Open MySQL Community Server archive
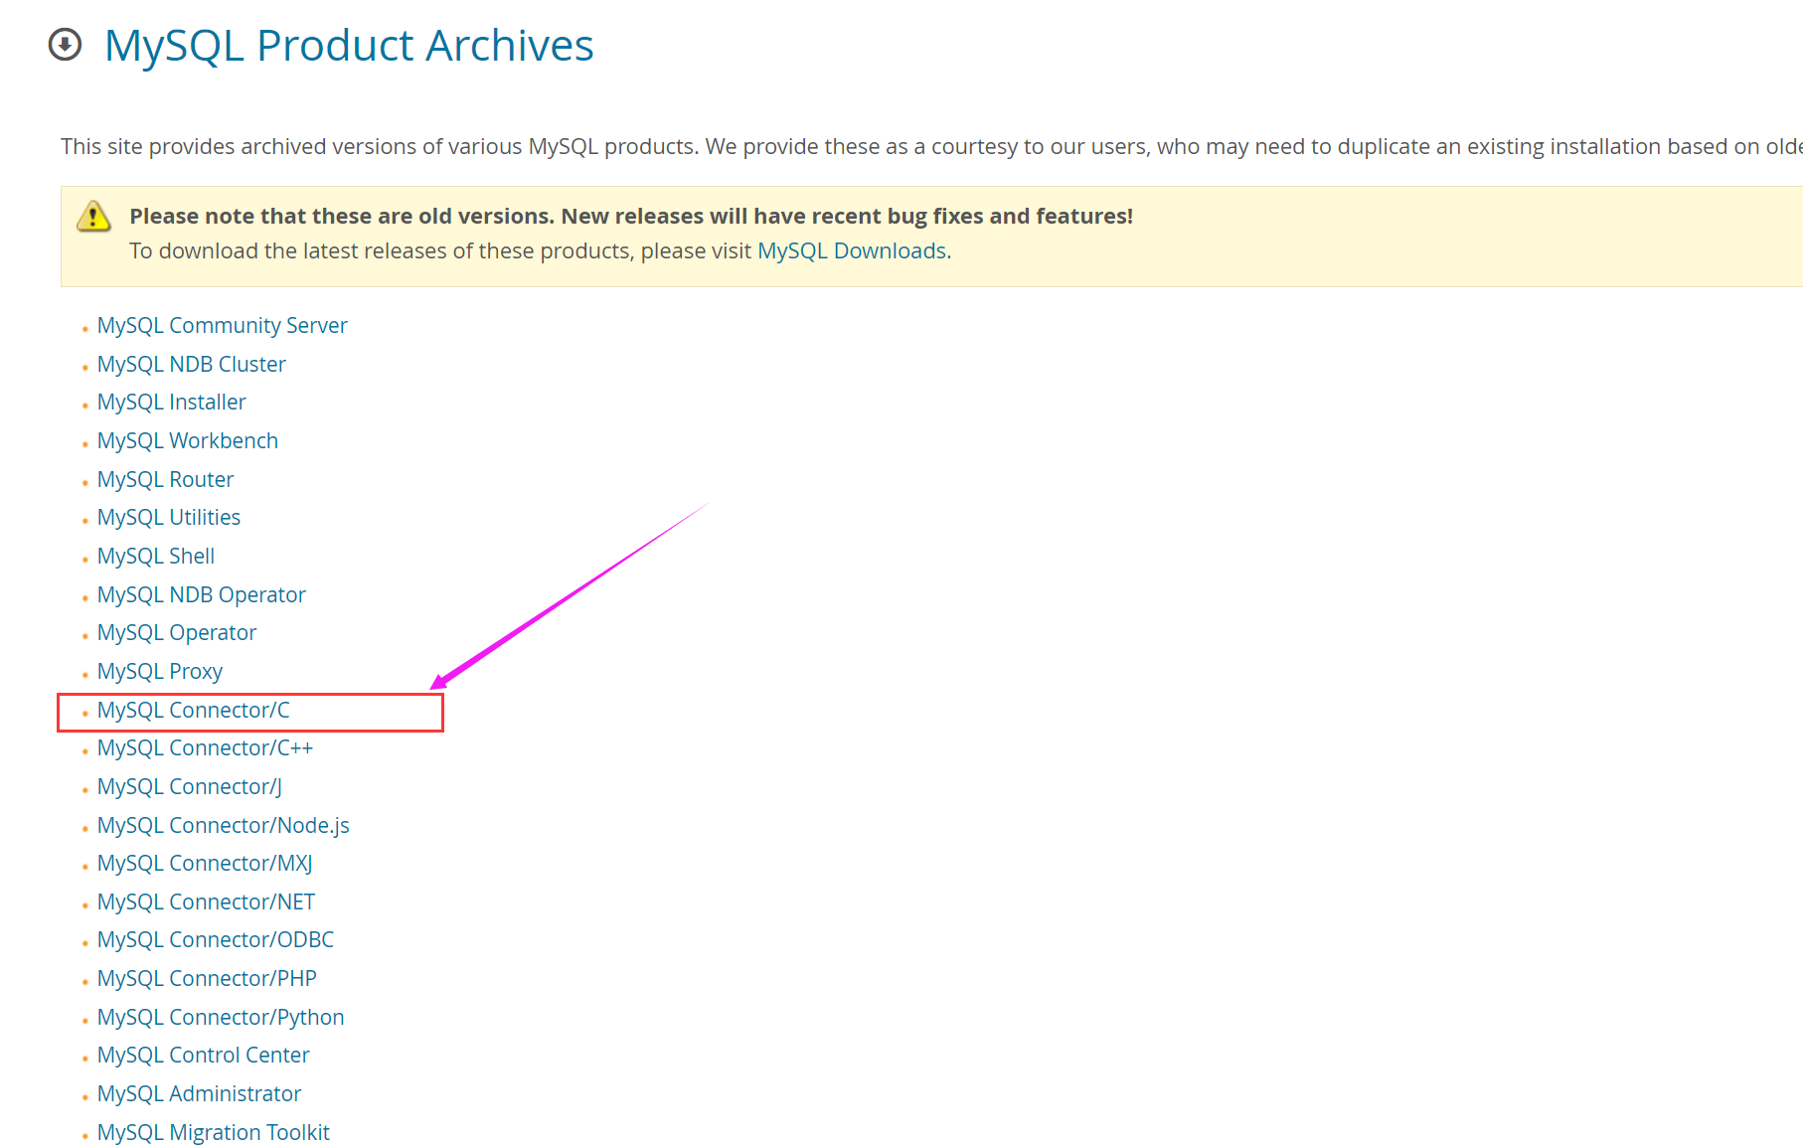This screenshot has width=1803, height=1148. point(222,325)
